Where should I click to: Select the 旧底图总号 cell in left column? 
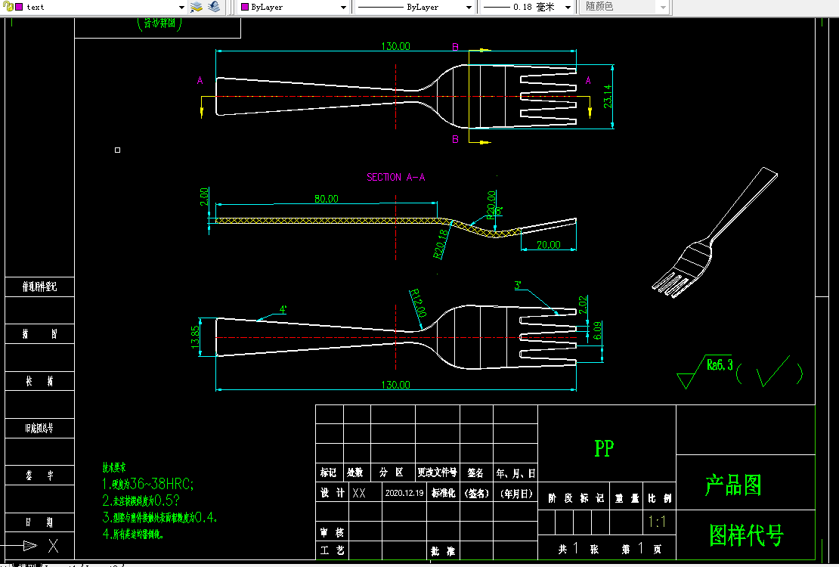39,429
